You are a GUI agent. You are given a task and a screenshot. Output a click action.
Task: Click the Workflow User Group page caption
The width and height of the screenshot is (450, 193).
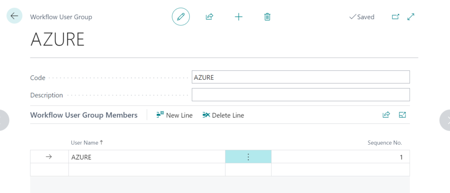(61, 17)
